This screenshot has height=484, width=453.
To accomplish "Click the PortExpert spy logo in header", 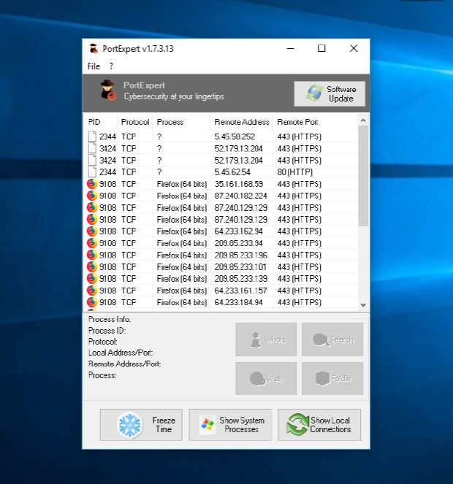I will [x=107, y=90].
